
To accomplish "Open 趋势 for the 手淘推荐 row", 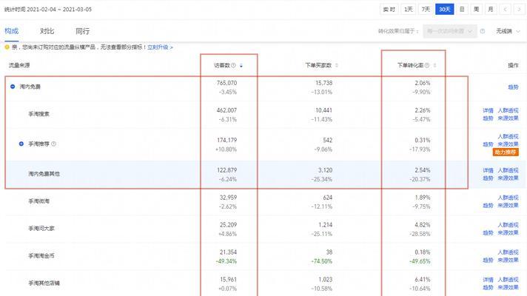I will (488, 144).
